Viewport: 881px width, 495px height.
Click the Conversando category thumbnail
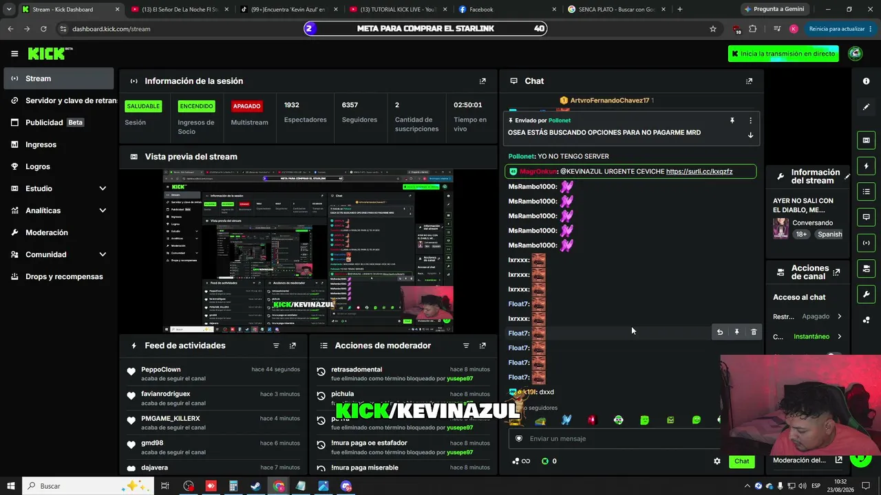coord(781,228)
